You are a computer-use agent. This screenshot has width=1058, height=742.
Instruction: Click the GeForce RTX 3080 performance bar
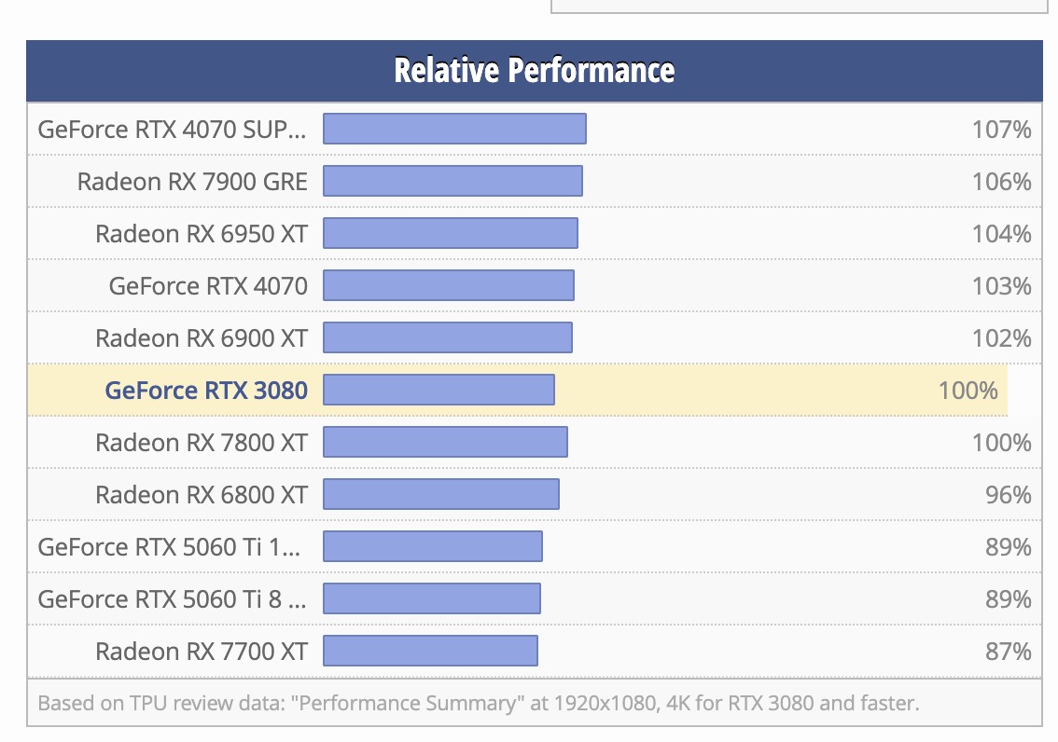point(439,391)
